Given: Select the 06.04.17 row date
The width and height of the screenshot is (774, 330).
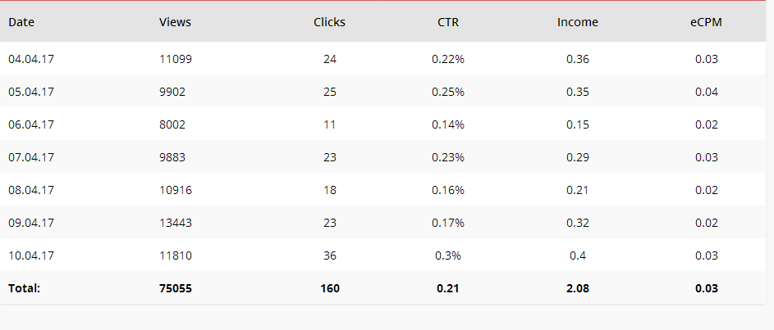Looking at the screenshot, I should pos(31,124).
